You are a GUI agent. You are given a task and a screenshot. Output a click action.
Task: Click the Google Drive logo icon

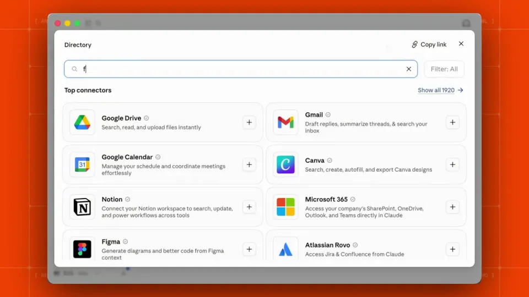click(x=82, y=122)
